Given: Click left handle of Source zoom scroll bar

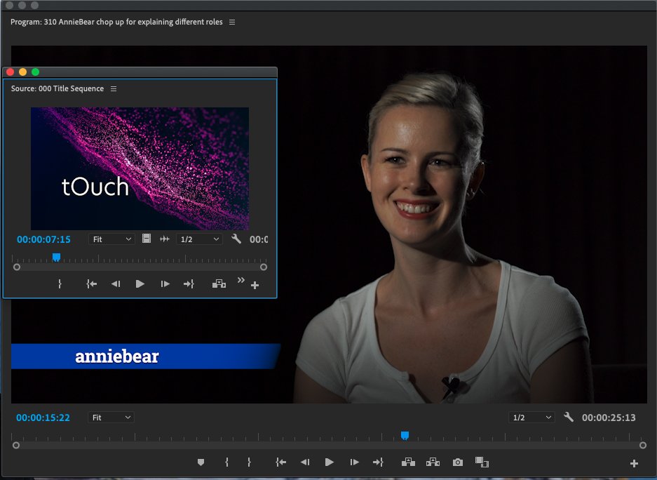Looking at the screenshot, I should (17, 267).
